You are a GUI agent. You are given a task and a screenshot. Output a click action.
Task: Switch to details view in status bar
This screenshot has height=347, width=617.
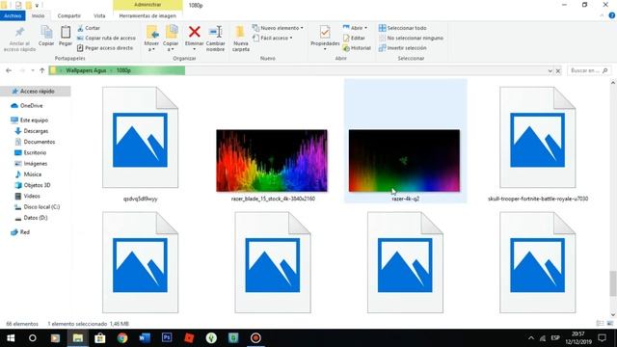point(600,324)
